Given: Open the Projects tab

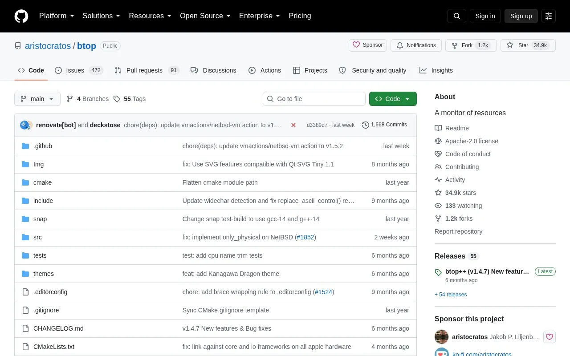Looking at the screenshot, I should (x=310, y=70).
